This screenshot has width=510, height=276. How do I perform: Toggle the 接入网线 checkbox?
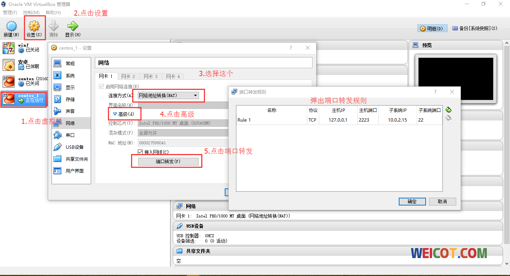[x=140, y=152]
